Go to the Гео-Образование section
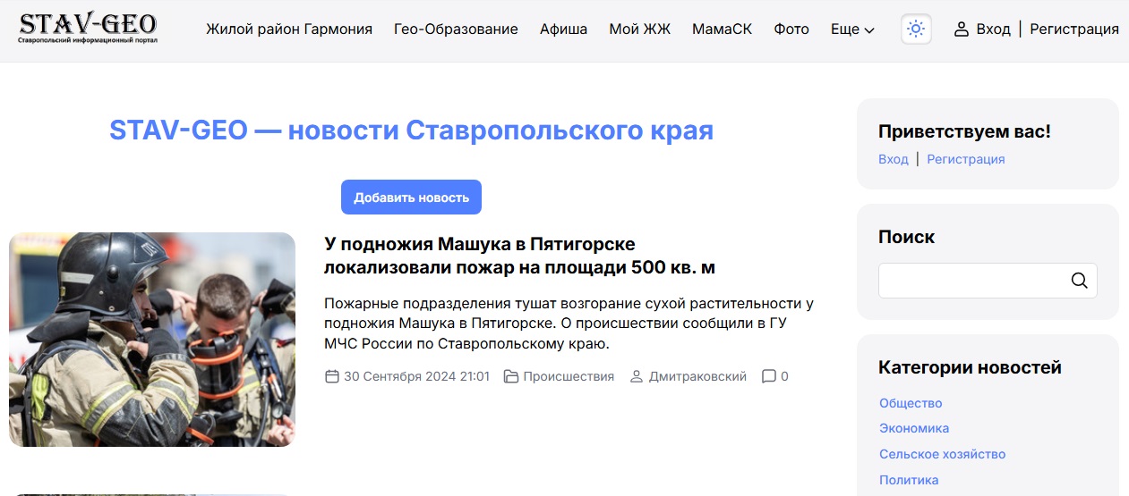The image size is (1129, 496). (456, 29)
